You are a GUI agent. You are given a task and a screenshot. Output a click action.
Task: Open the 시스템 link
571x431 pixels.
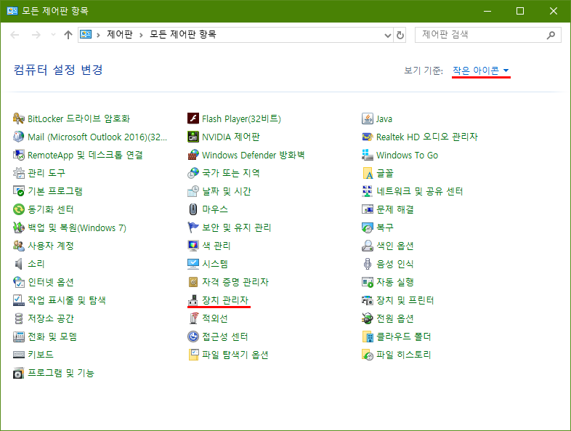[215, 263]
